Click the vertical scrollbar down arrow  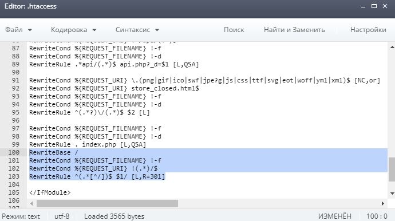[x=392, y=194]
